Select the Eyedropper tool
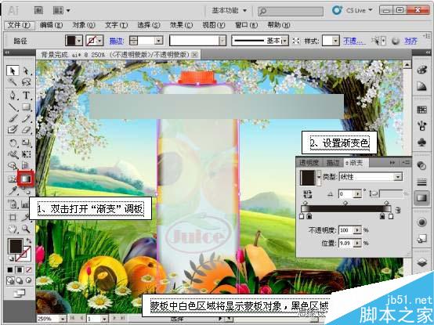This screenshot has height=325, width=434. [x=13, y=190]
